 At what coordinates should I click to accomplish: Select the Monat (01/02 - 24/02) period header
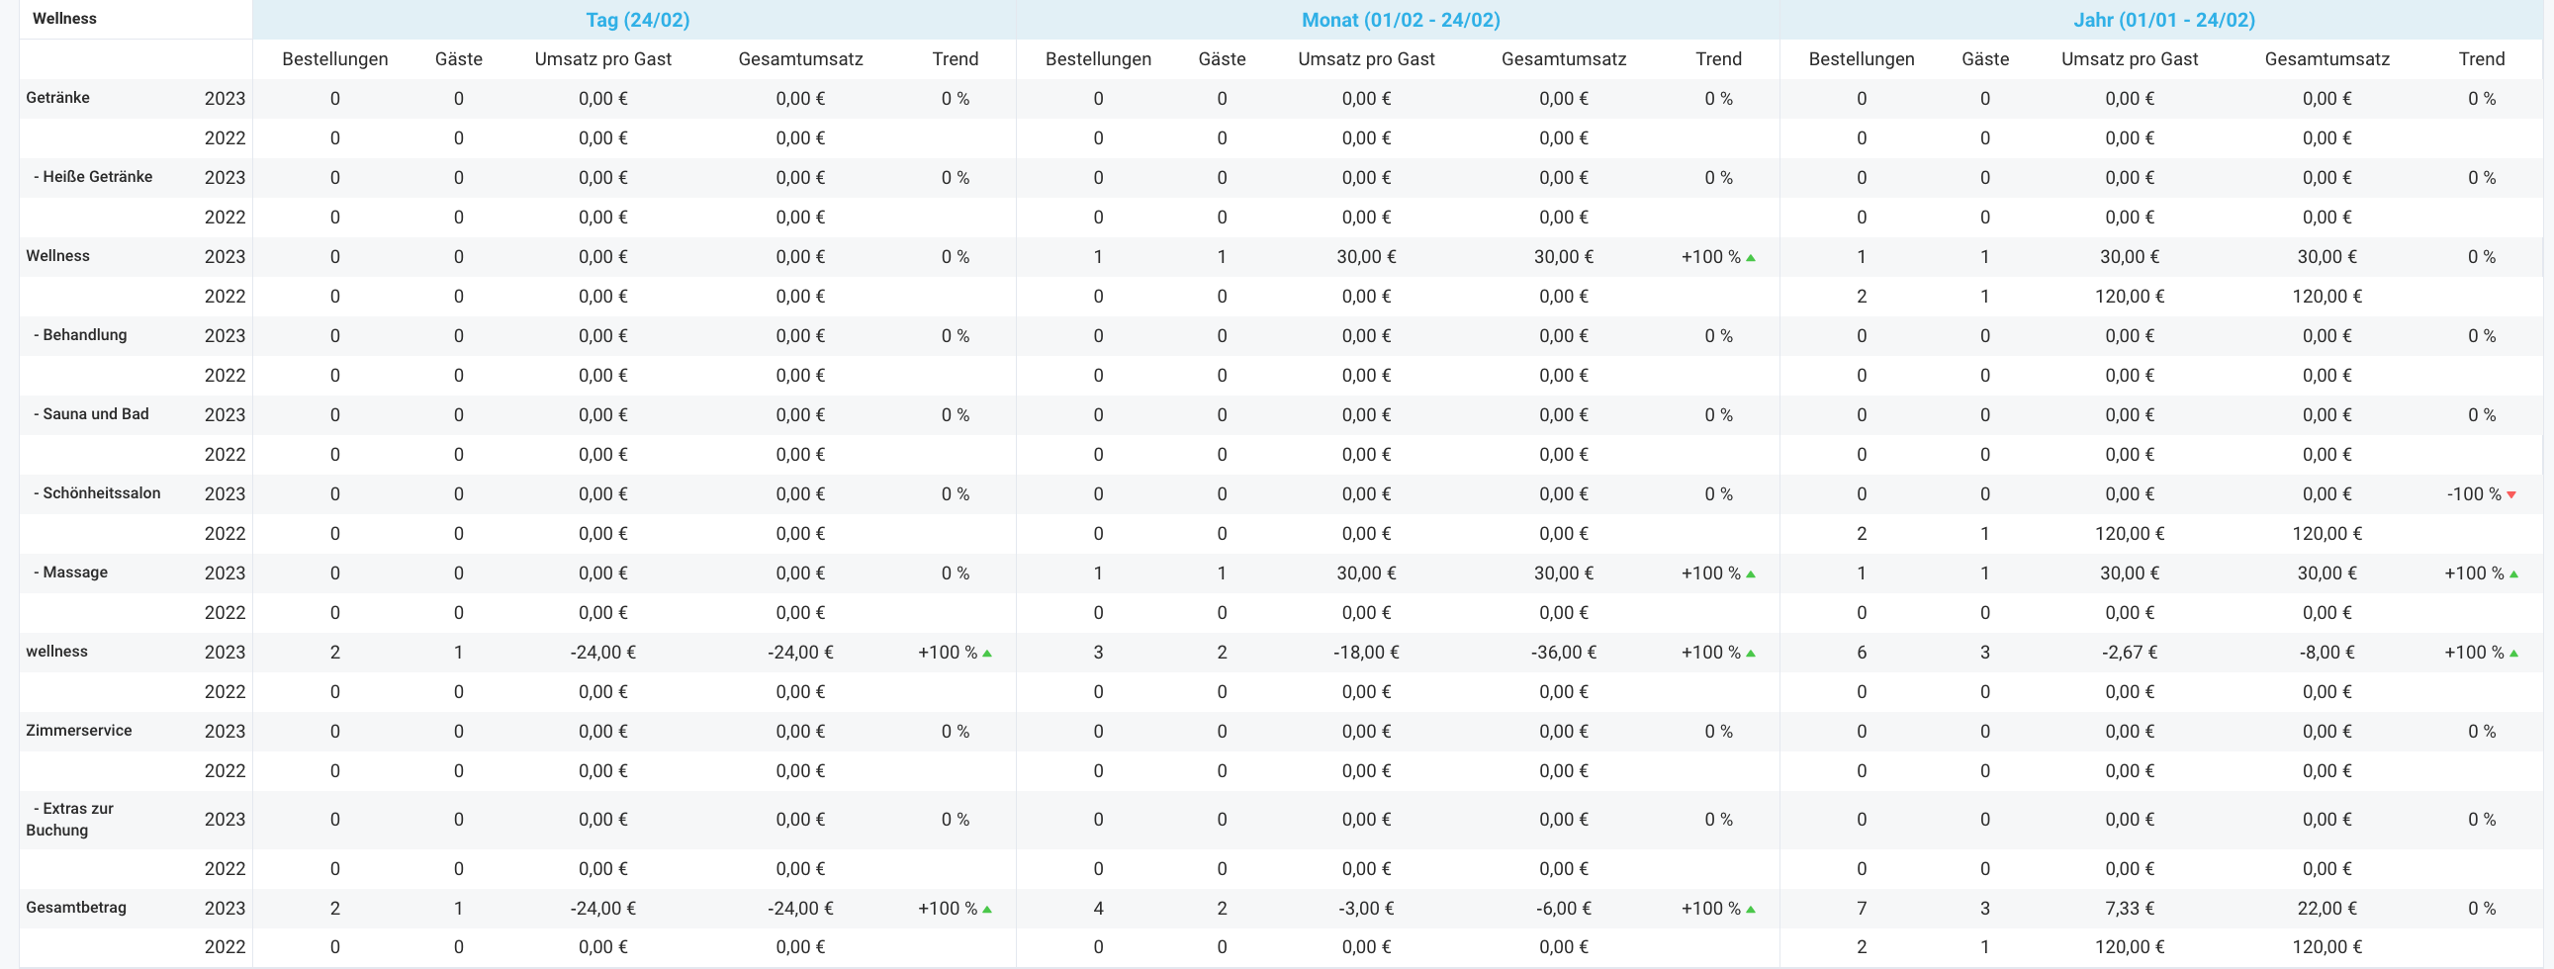click(x=1400, y=20)
